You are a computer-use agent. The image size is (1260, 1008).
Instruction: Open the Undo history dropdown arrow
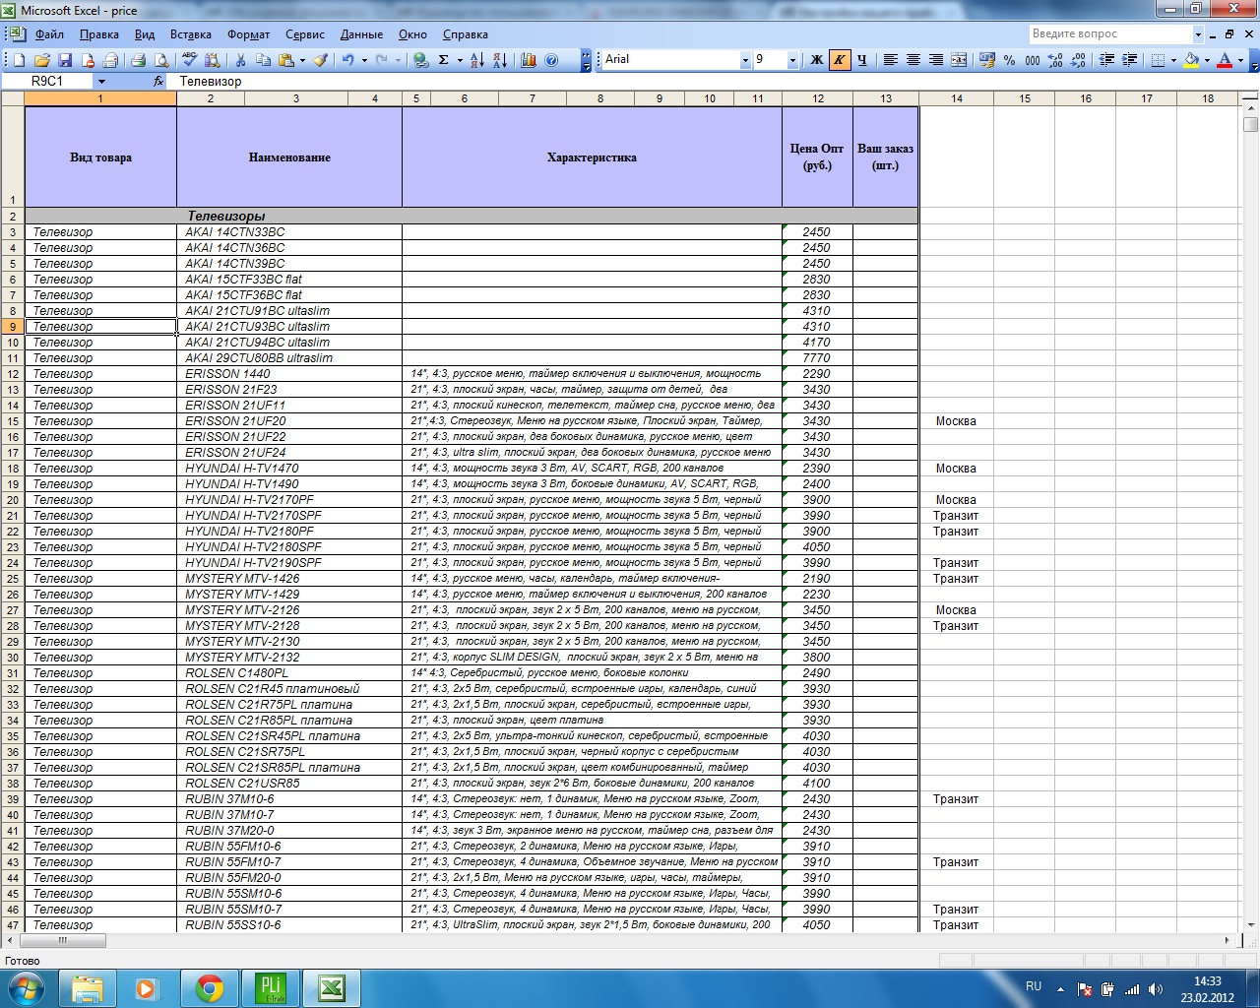364,60
